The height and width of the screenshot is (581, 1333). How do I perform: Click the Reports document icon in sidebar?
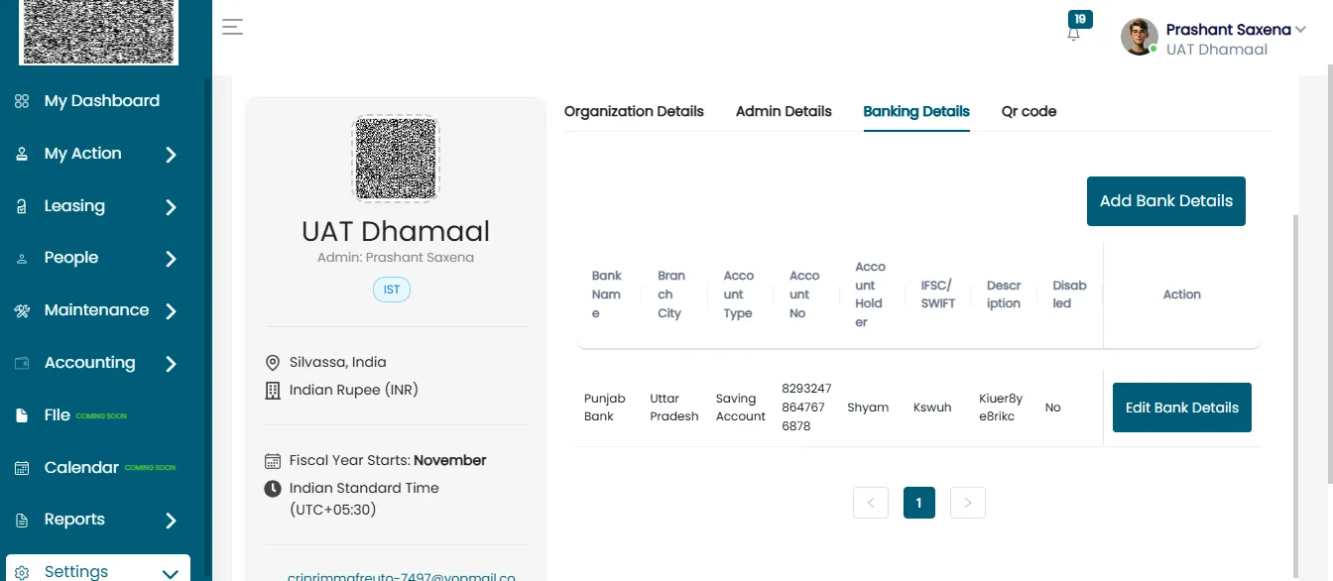pyautogui.click(x=22, y=520)
